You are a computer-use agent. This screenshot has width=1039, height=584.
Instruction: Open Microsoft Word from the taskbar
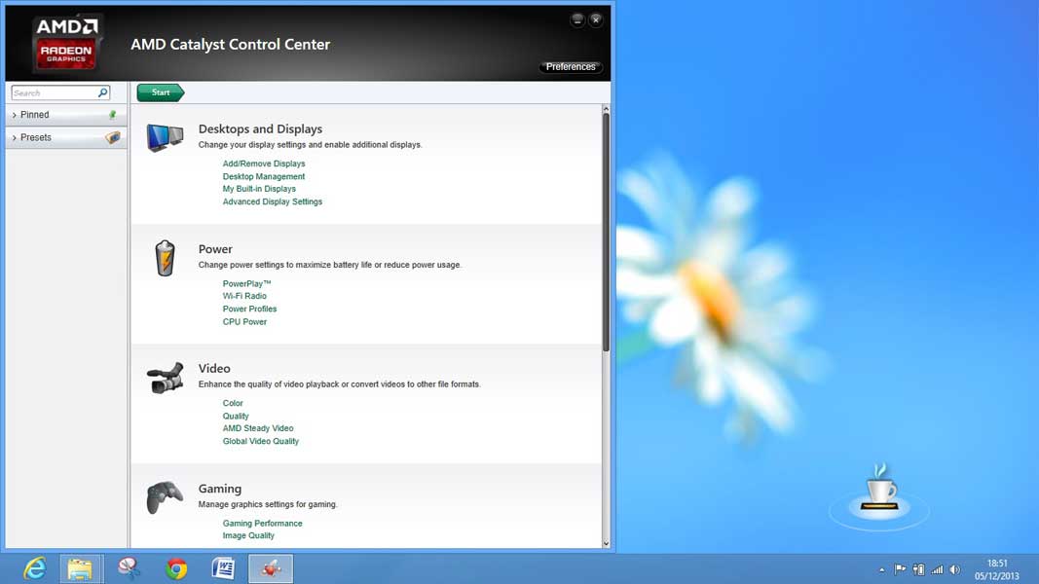223,568
